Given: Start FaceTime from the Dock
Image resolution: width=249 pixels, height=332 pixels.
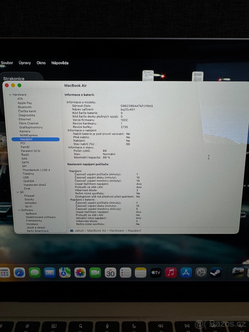Looking at the screenshot, I should (x=95, y=273).
